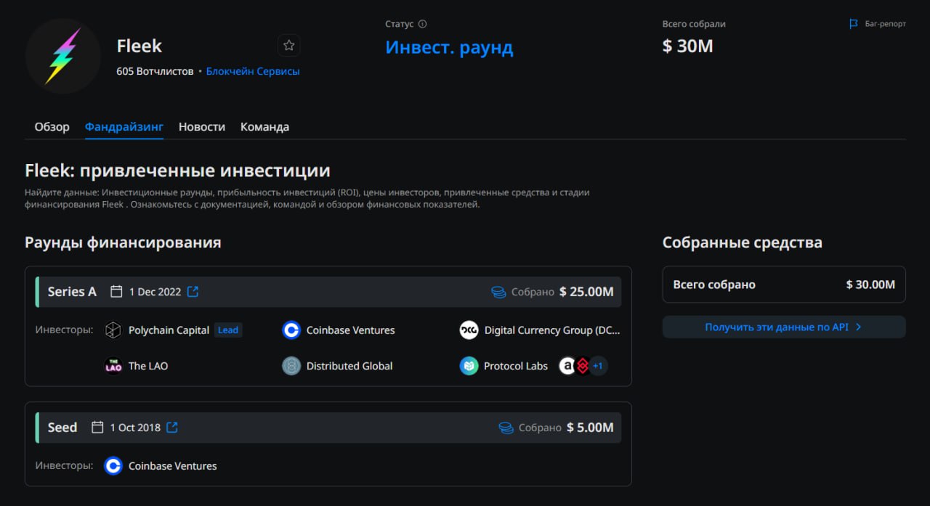Open Polychain Capital investor name
This screenshot has height=506, width=930.
point(169,330)
